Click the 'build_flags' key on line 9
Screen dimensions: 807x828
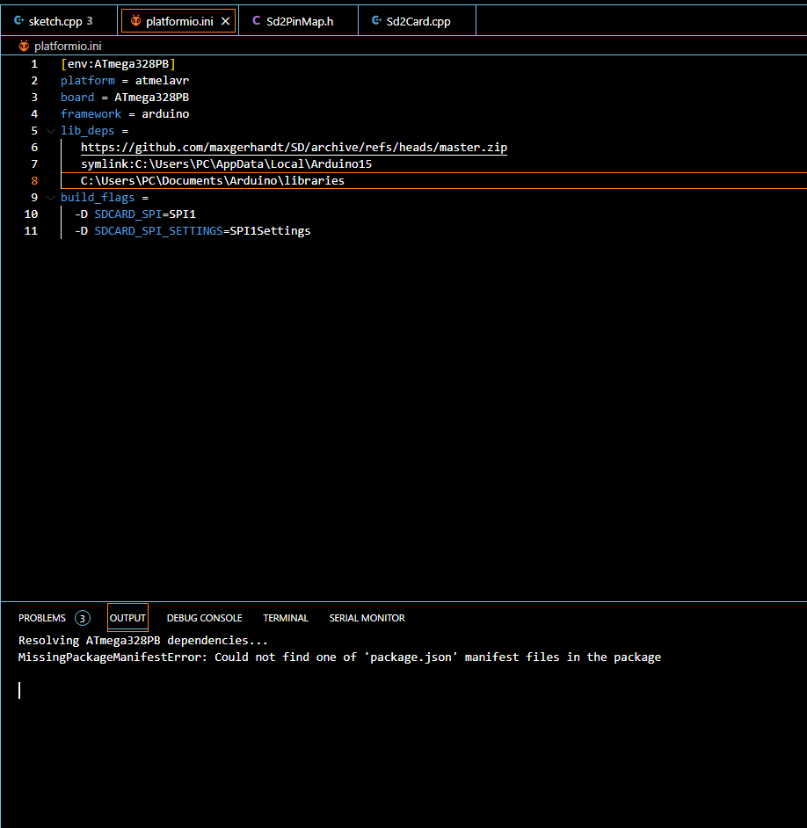(x=98, y=198)
